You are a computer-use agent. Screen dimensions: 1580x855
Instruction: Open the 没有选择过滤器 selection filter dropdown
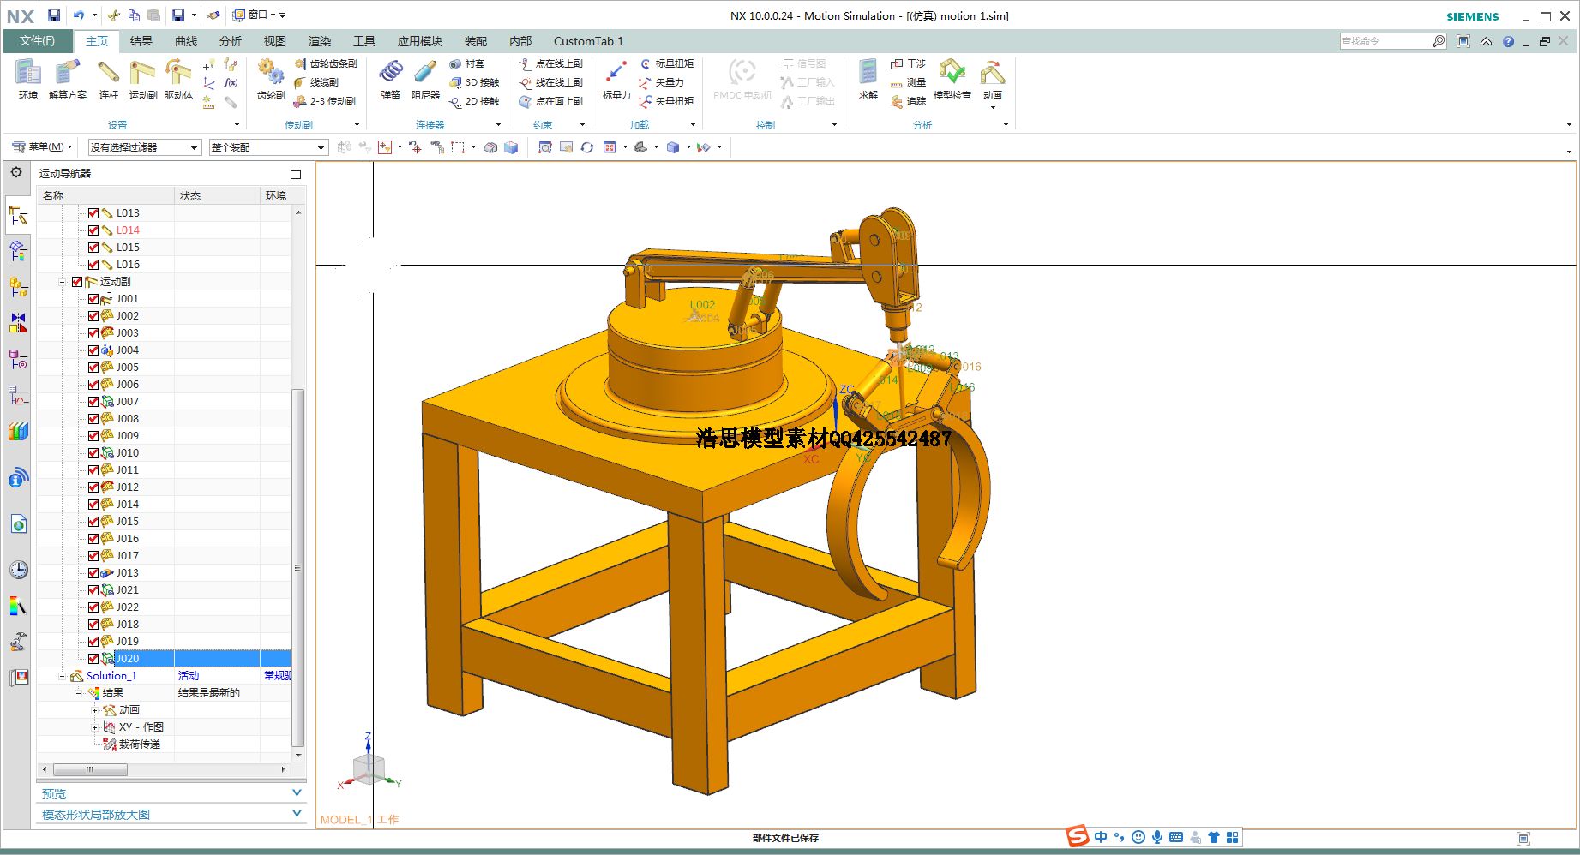click(x=145, y=147)
